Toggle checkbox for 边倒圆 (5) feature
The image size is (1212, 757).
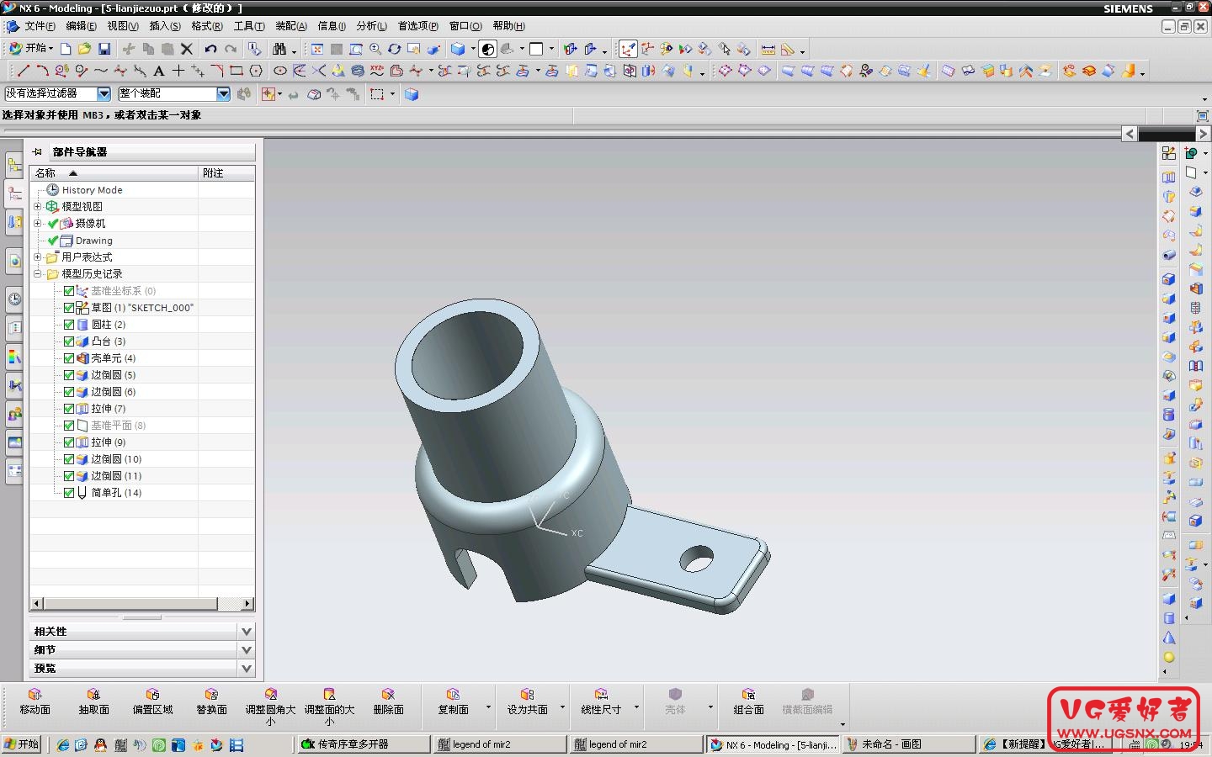tap(69, 375)
